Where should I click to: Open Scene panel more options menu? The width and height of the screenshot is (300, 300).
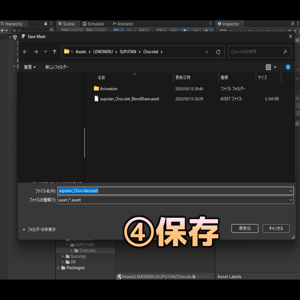coord(210,23)
